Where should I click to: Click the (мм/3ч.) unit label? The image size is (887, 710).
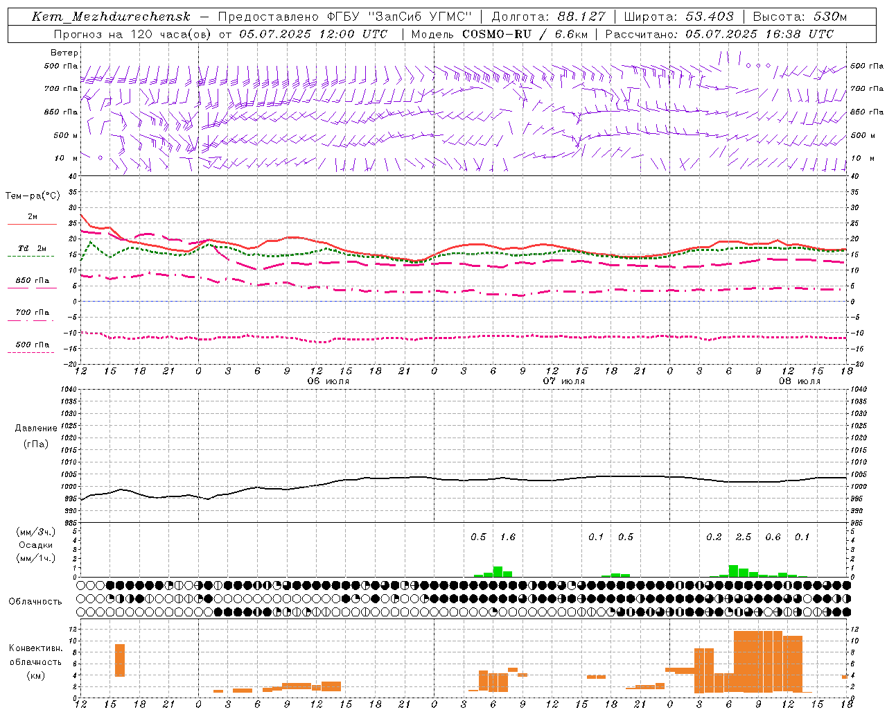coord(35,532)
